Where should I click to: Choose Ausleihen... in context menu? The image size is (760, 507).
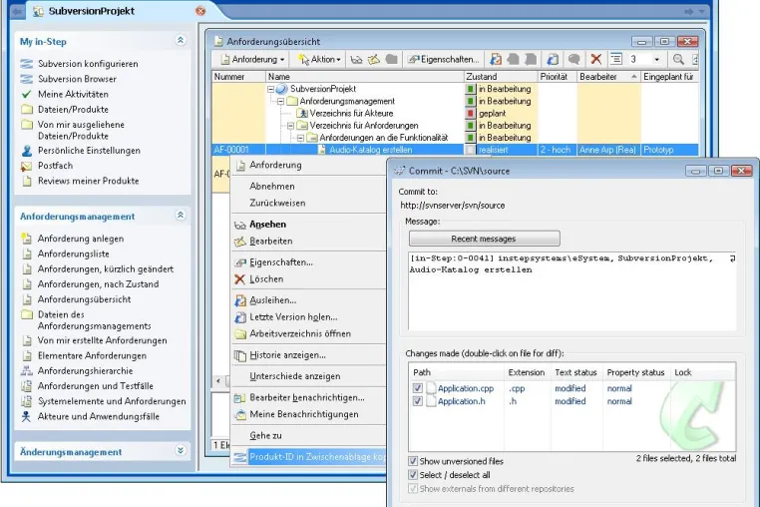pos(273,300)
